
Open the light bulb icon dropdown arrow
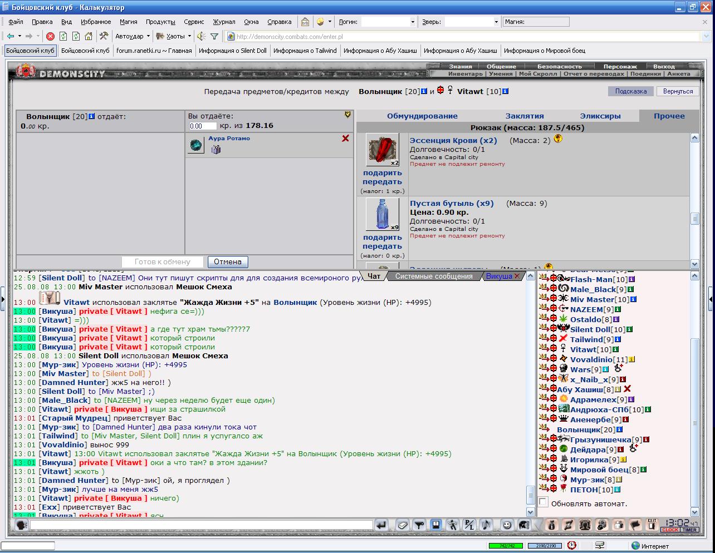[330, 22]
